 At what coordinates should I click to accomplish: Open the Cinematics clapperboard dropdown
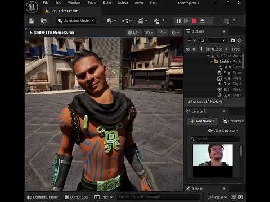click(142, 21)
